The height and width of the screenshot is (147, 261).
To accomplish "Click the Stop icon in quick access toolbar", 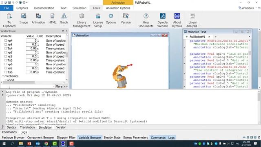I will (x=24, y=2).
